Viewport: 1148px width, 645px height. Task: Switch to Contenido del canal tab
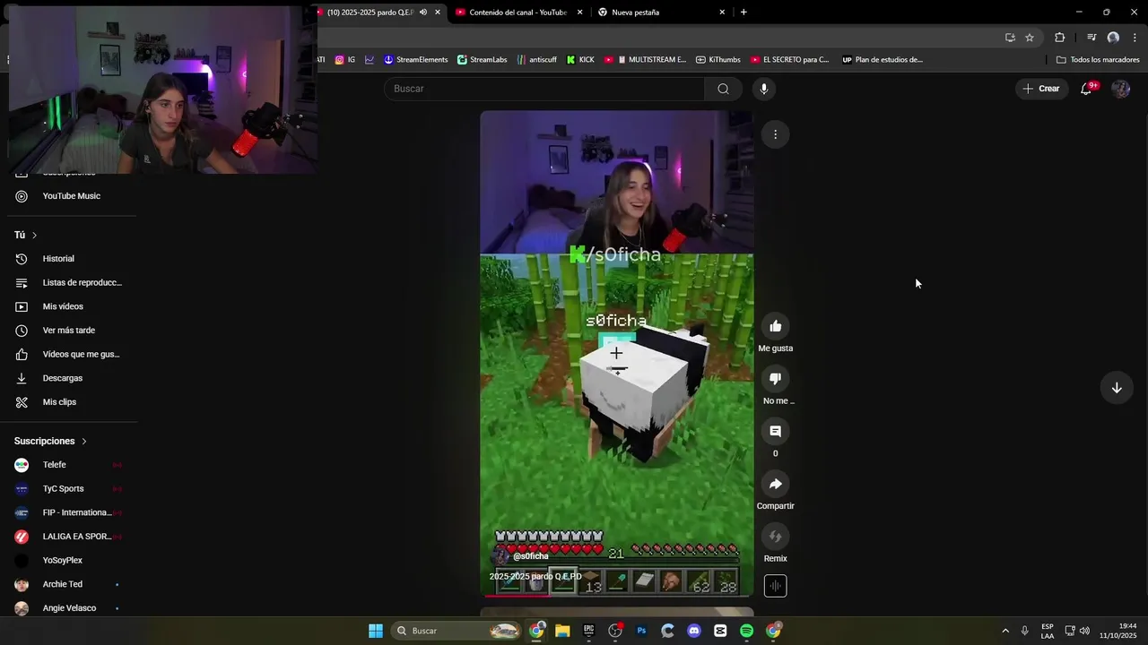pos(517,13)
